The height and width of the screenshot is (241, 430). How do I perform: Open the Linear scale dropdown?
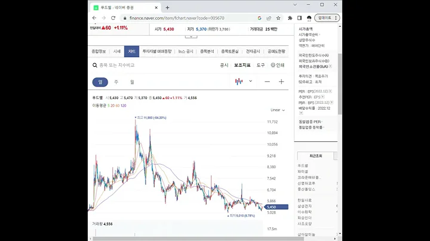pos(278,110)
